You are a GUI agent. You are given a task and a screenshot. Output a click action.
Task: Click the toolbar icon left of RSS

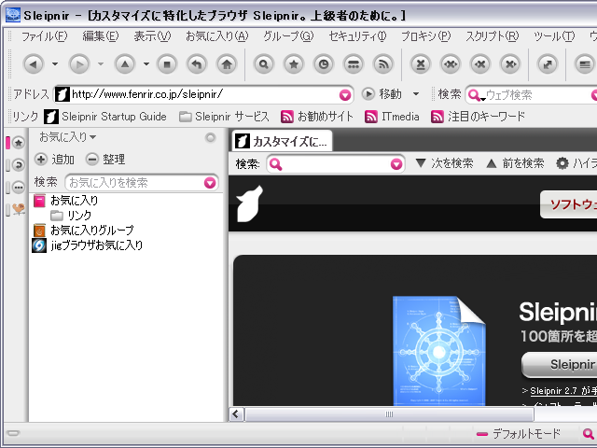coord(354,64)
